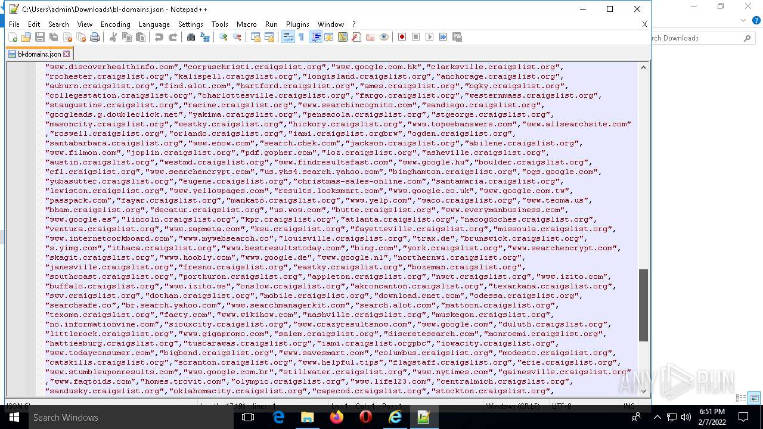Toggle the Function List panel icon

(x=356, y=37)
